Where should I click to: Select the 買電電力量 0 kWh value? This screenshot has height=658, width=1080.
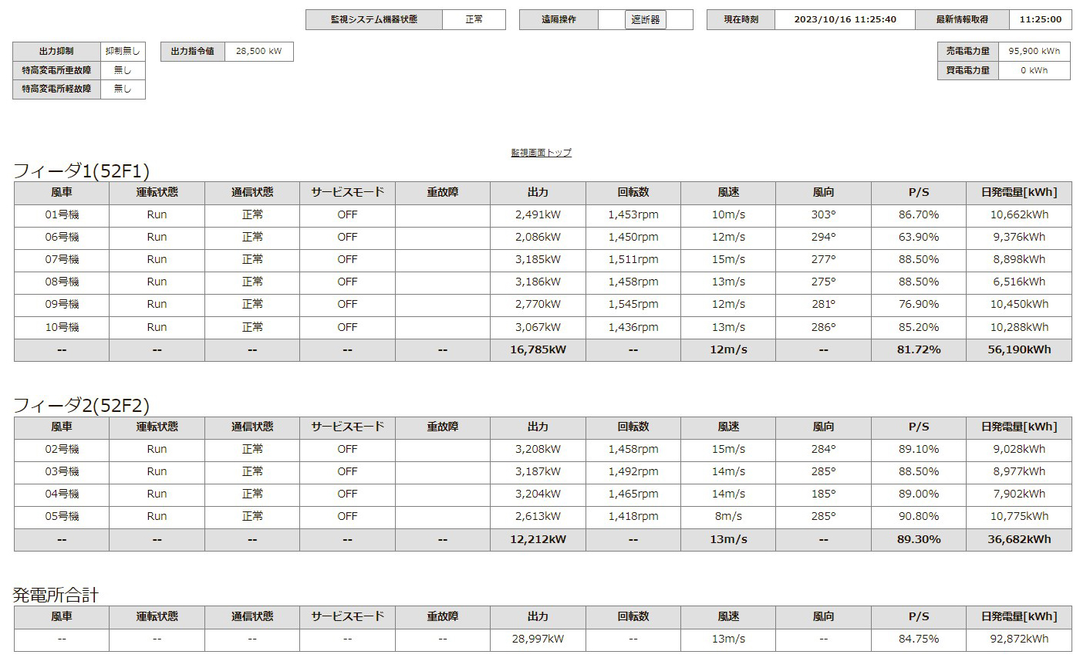point(1034,70)
